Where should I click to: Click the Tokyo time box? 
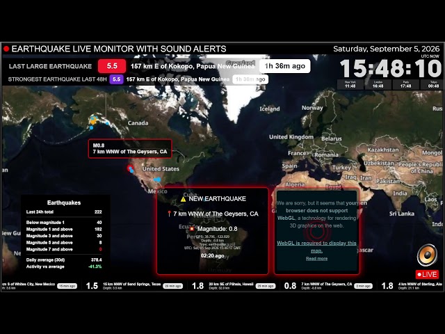click(433, 84)
